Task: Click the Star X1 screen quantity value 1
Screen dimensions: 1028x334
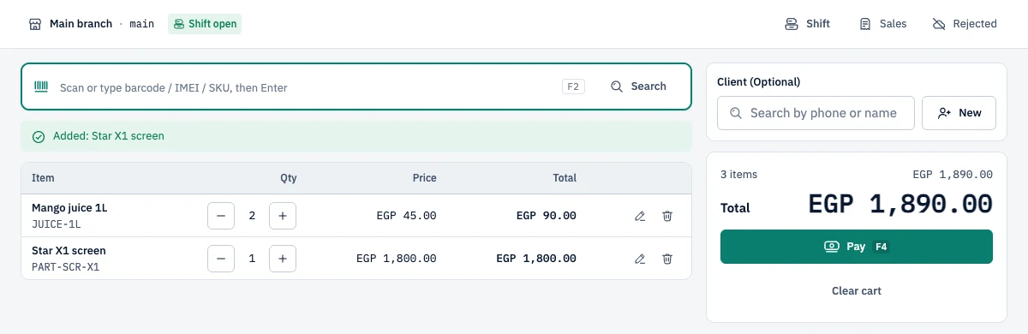Action: (252, 258)
